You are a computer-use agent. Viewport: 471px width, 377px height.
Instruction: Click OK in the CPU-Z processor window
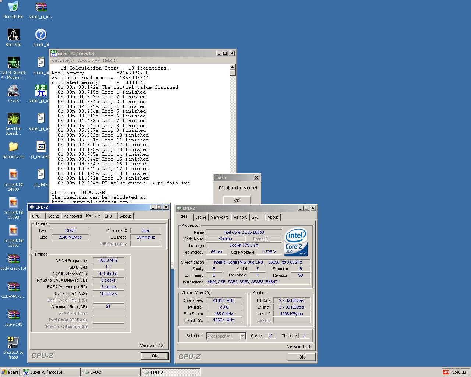(302, 357)
